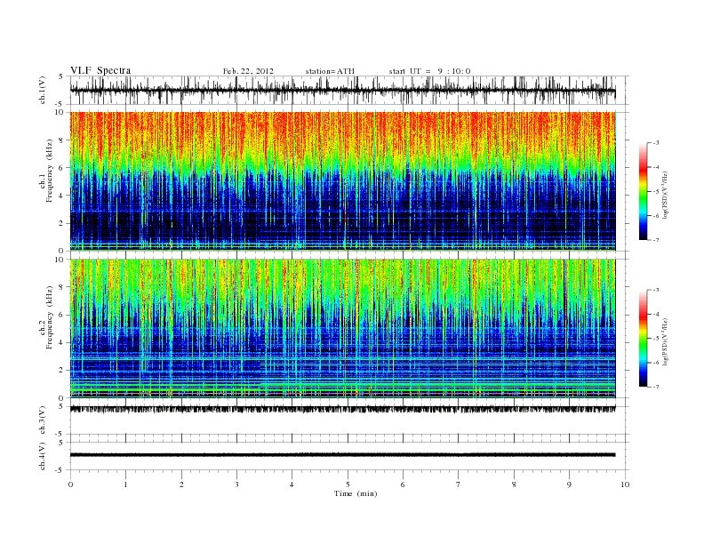The width and height of the screenshot is (704, 544).
Task: Click the "ch.3(V)" axis label
Action: pyautogui.click(x=43, y=420)
